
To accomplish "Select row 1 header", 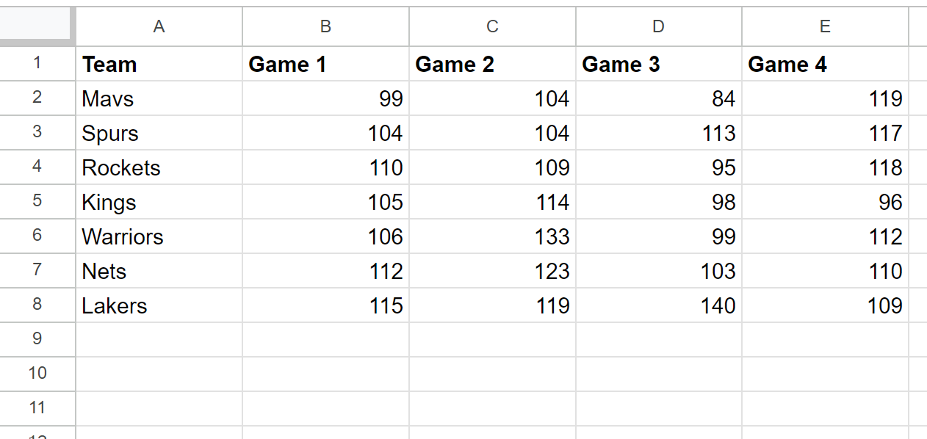I will (37, 63).
